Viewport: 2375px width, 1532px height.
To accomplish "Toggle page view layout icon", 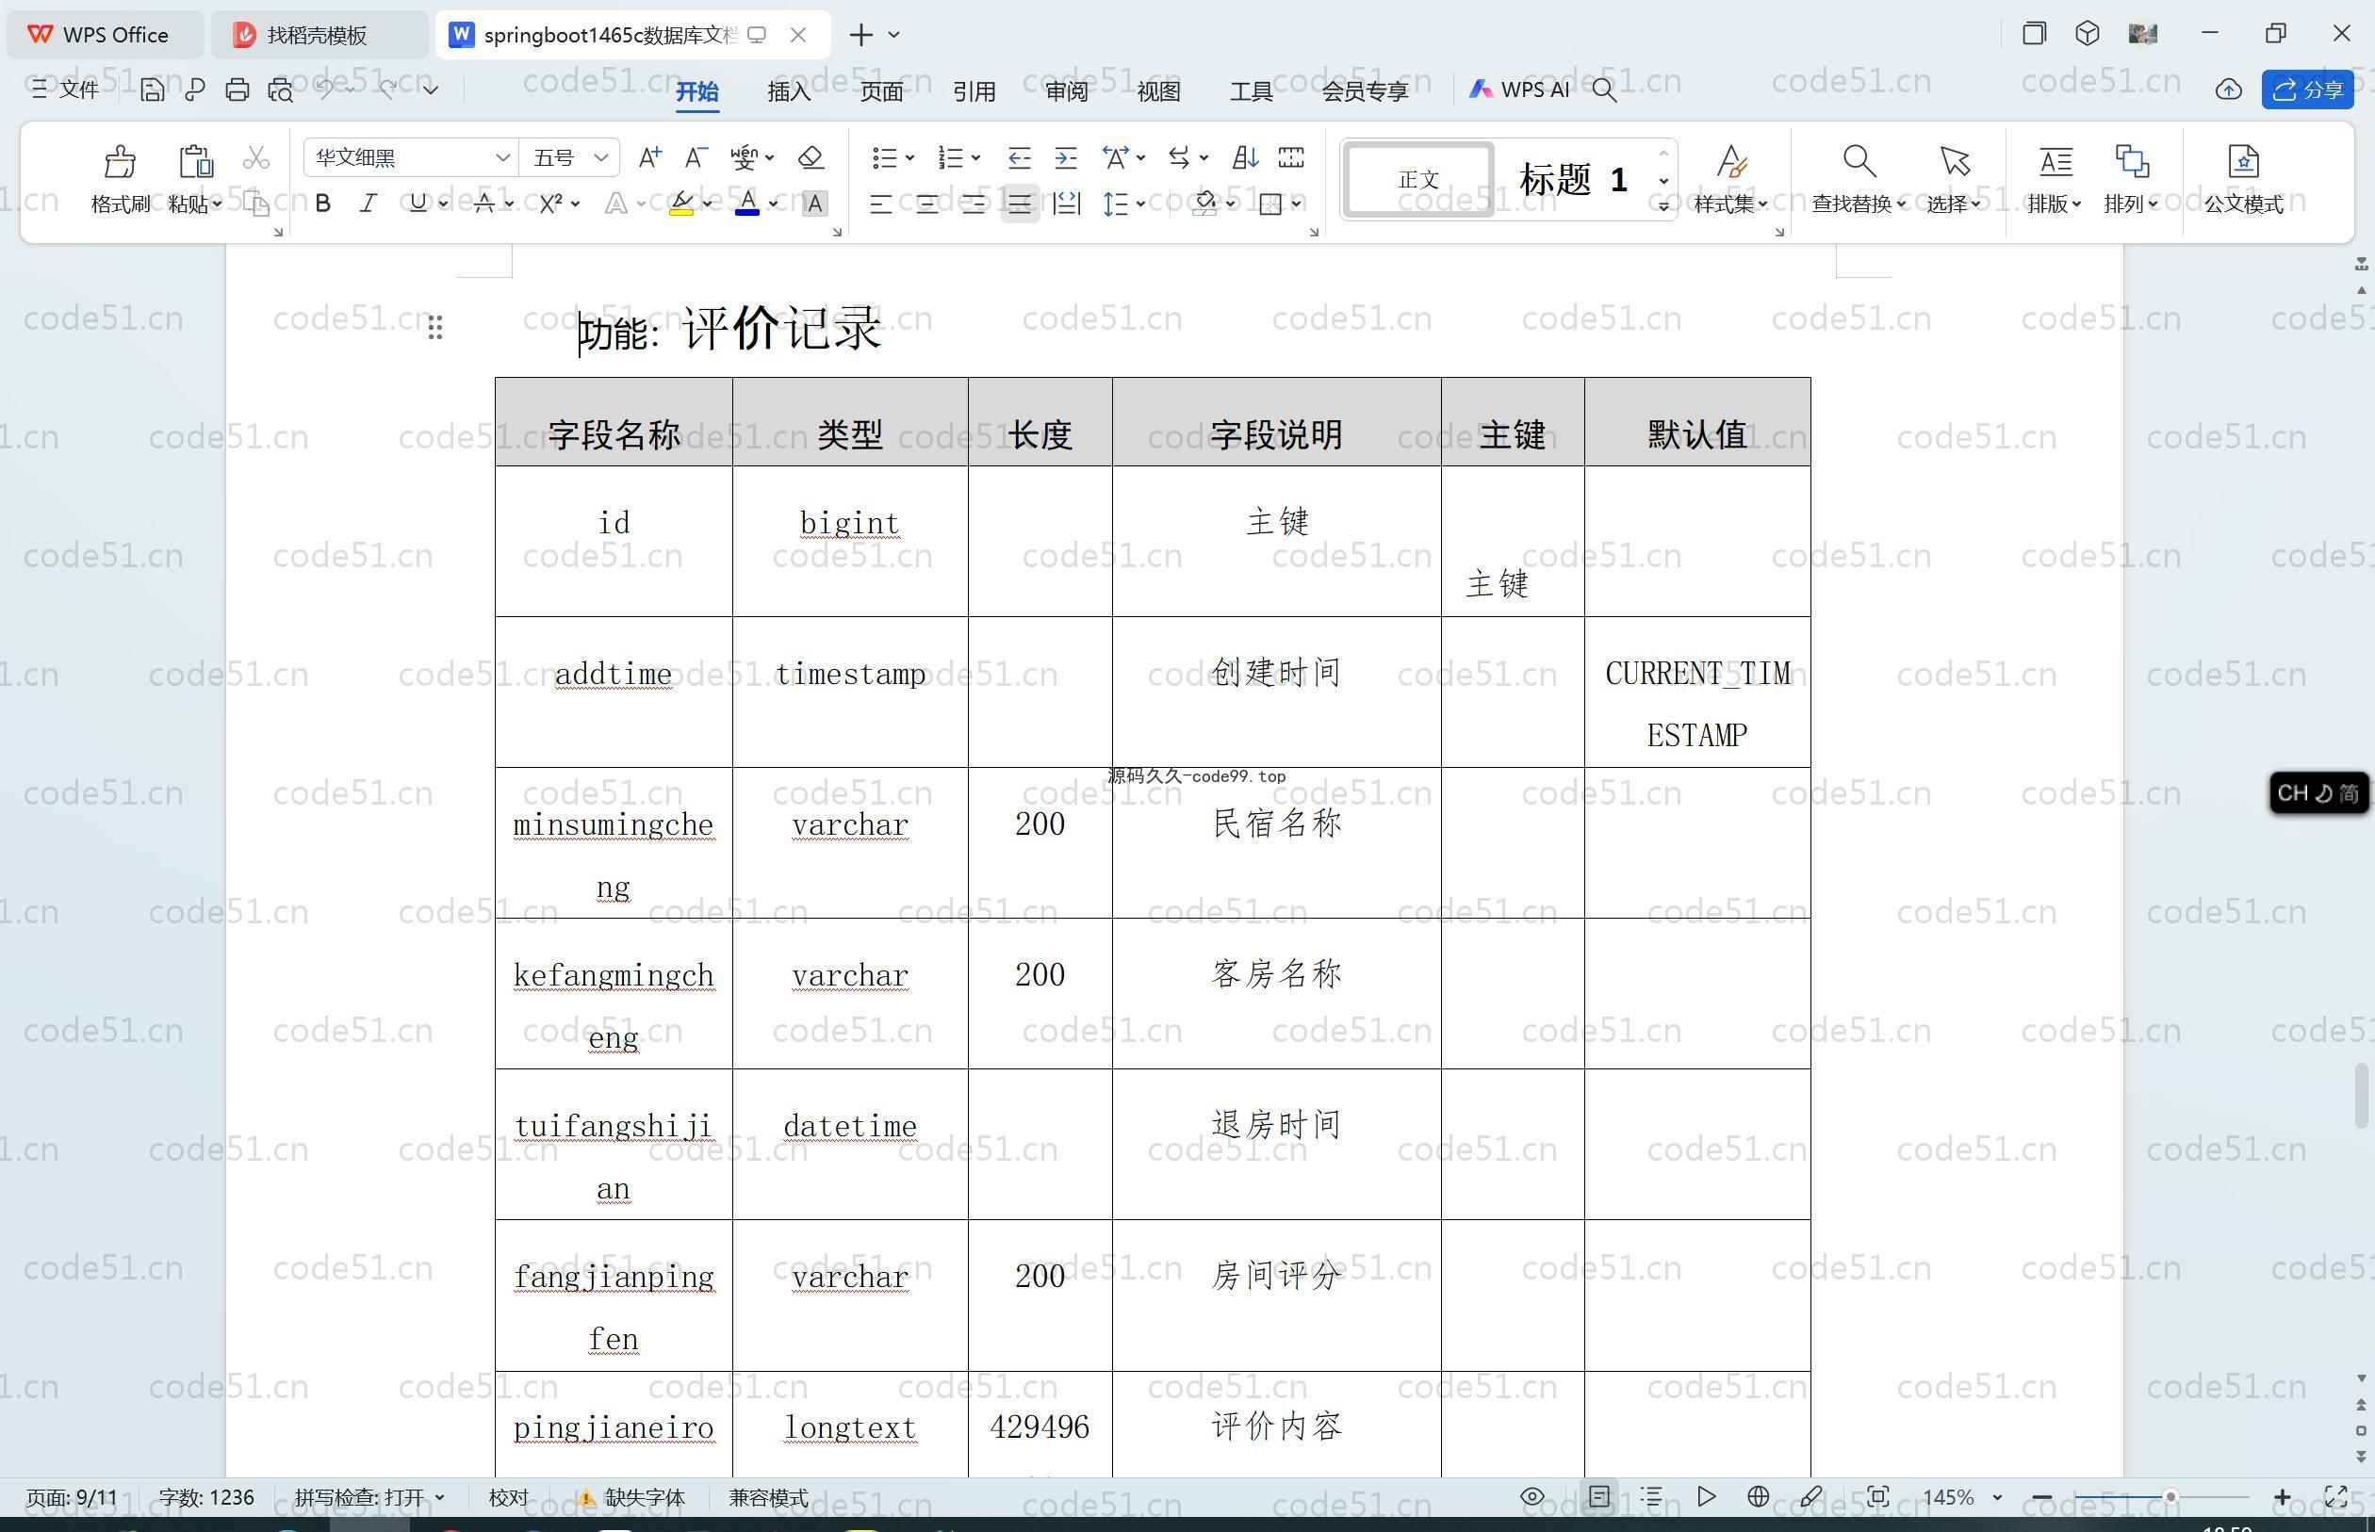I will point(1599,1496).
